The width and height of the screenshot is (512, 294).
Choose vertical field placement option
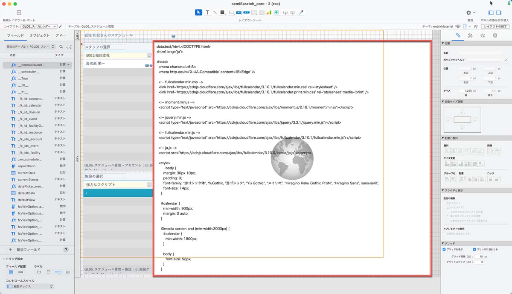point(12,272)
